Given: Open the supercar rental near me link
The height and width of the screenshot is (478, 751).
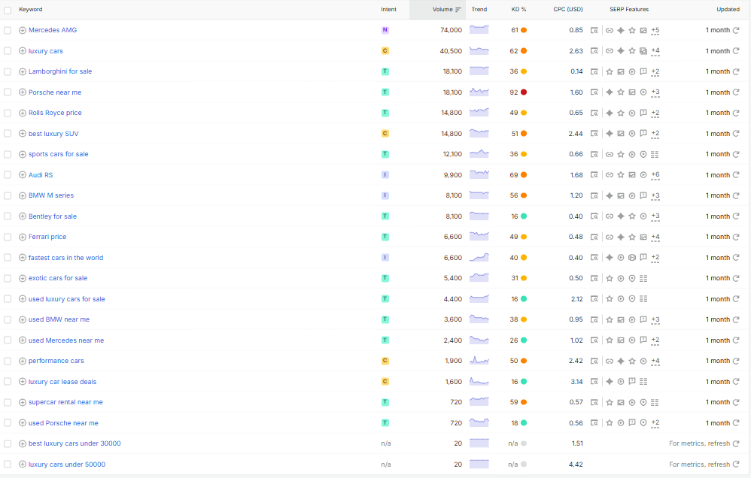Looking at the screenshot, I should 65,402.
